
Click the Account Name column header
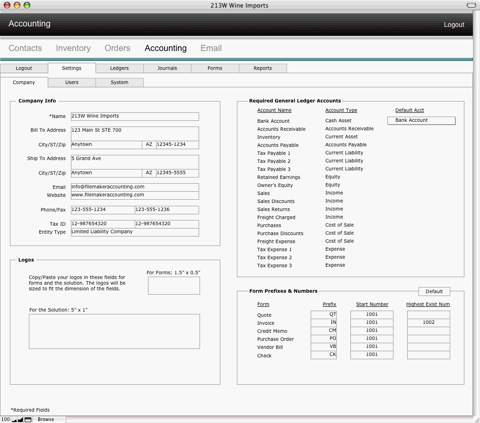274,110
